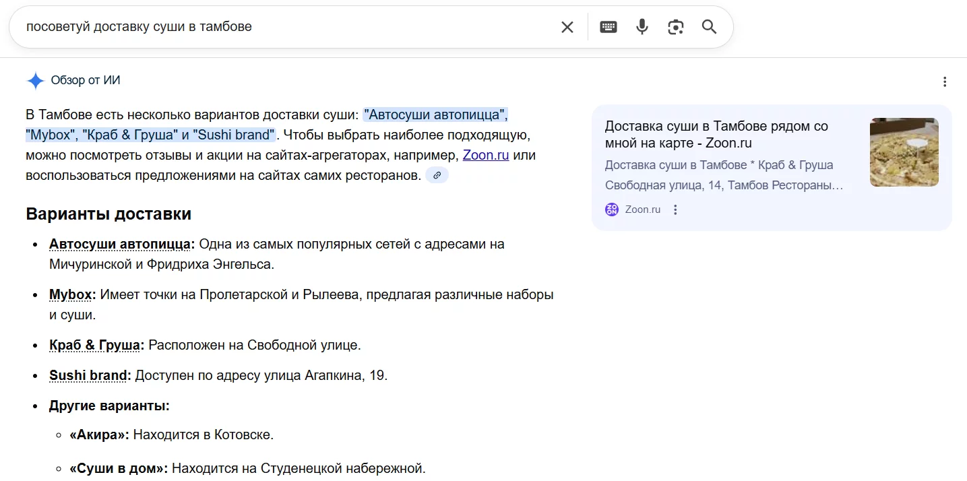The width and height of the screenshot is (967, 481).
Task: Start a voice search with the microphone icon
Action: (x=642, y=26)
